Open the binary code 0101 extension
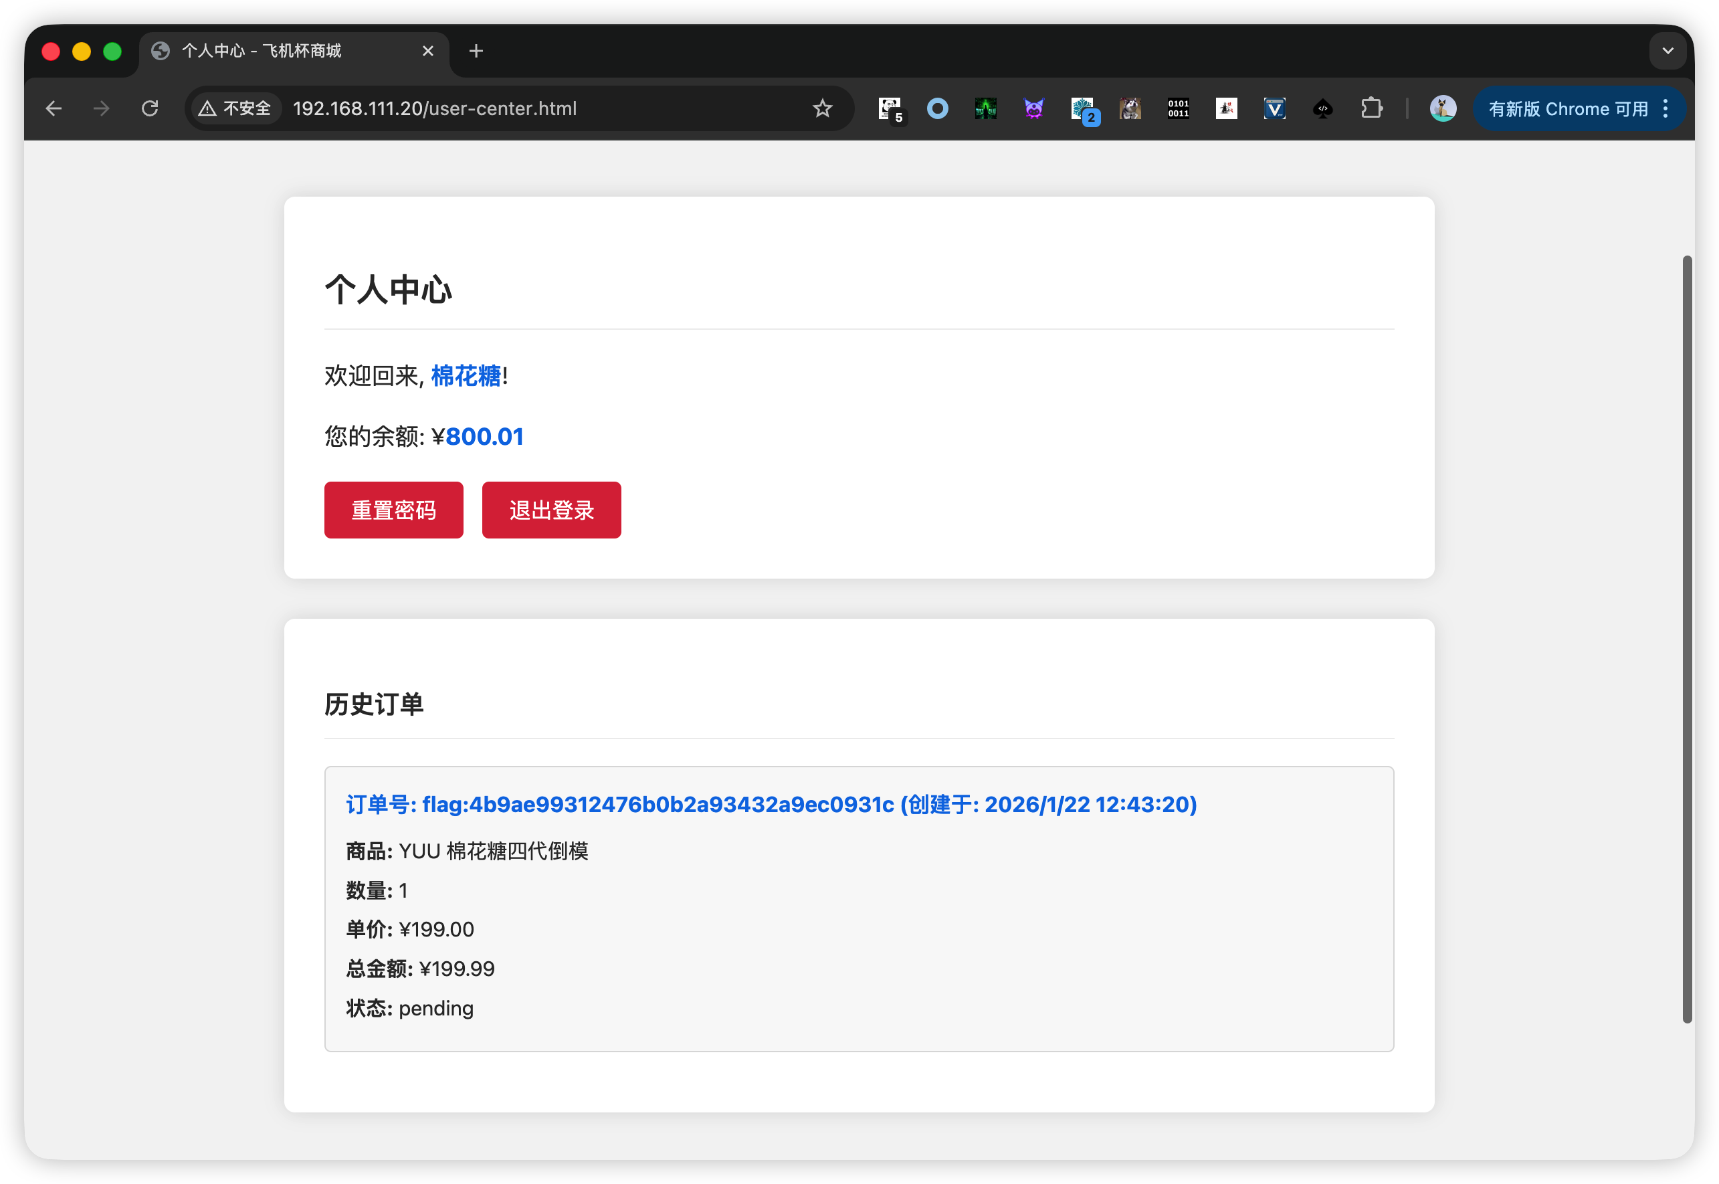Screen dimensions: 1719x1184 tap(1178, 108)
